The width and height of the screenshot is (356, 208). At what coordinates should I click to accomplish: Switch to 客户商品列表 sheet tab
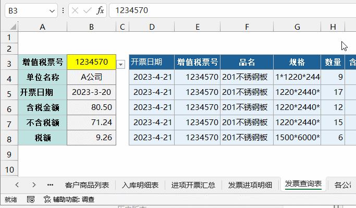[87, 185]
